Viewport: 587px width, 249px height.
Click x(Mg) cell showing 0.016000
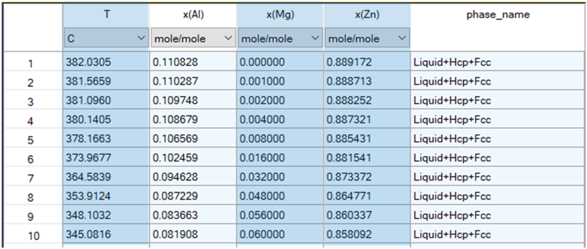pyautogui.click(x=280, y=158)
